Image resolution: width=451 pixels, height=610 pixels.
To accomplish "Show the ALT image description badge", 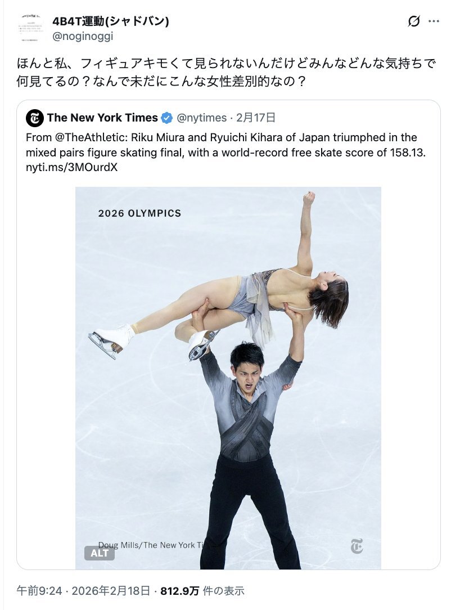I will click(100, 553).
